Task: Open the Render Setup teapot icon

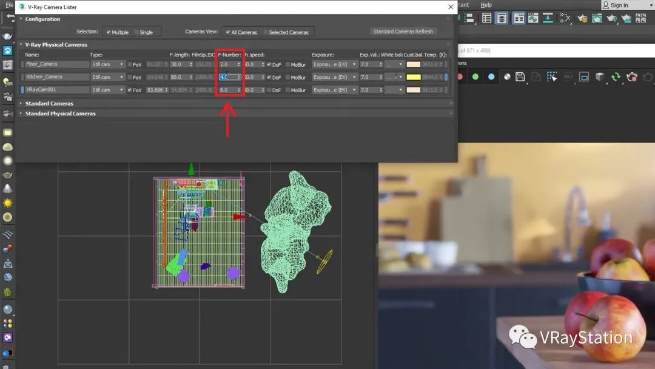Action: point(582,18)
